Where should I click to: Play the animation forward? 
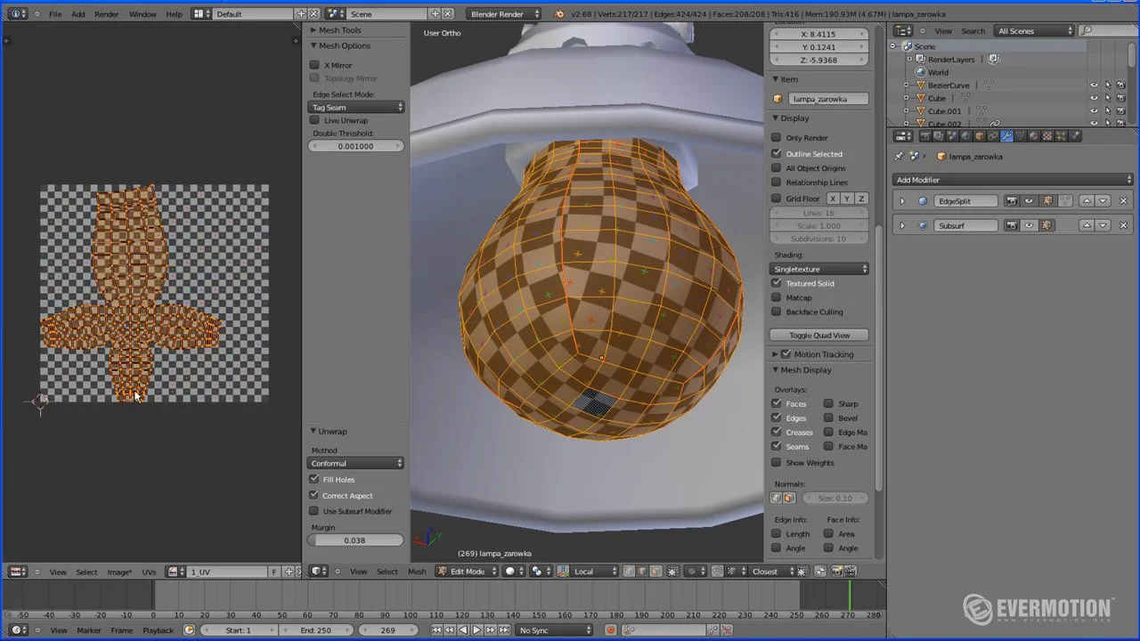point(476,630)
